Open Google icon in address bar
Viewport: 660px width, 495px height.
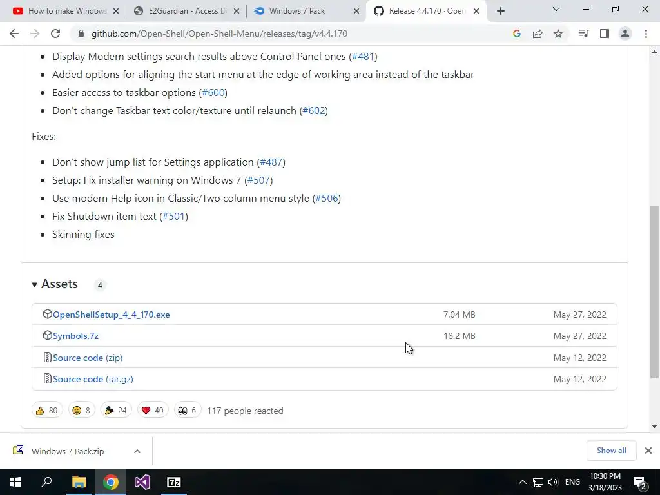(516, 34)
